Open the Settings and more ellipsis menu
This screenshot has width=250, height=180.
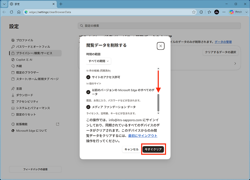(224, 12)
